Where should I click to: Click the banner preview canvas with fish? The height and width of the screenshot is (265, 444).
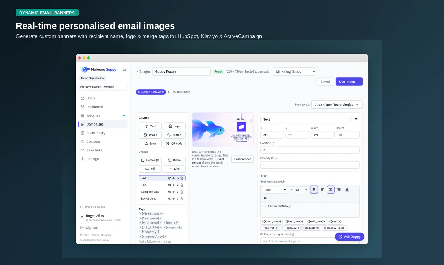click(223, 130)
